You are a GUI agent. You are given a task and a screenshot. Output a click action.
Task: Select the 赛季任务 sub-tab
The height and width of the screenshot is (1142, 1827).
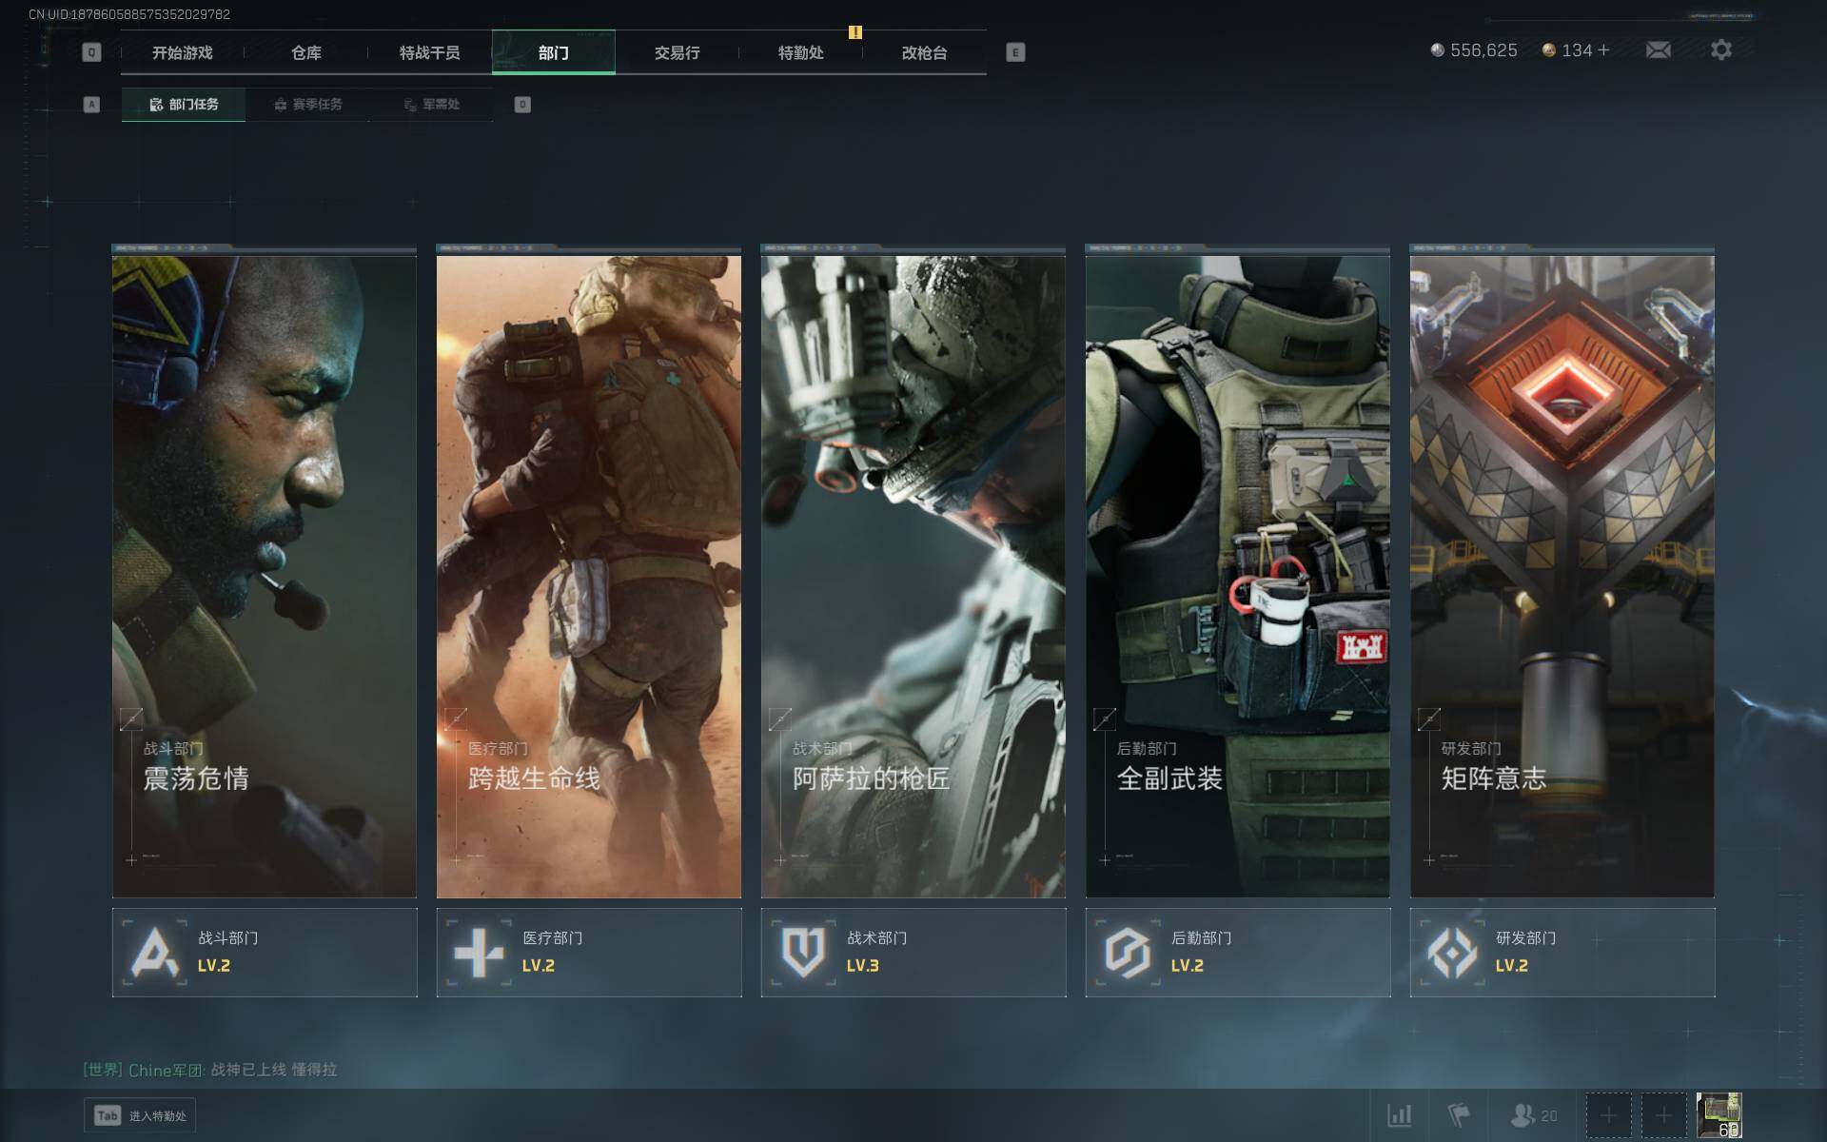click(307, 105)
